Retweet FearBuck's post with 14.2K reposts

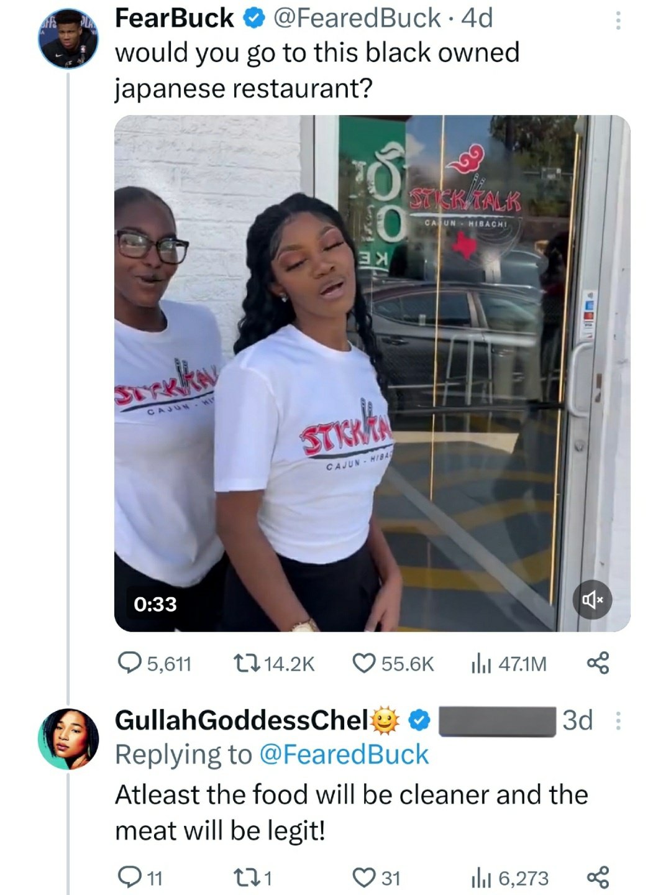(x=273, y=664)
